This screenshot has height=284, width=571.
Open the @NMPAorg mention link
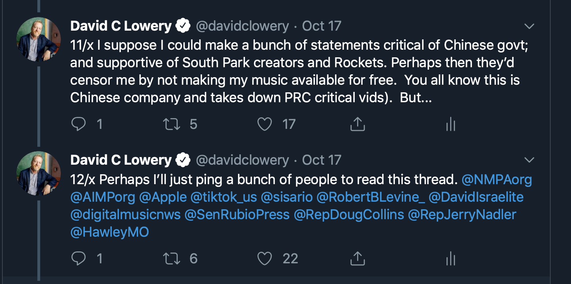point(497,180)
